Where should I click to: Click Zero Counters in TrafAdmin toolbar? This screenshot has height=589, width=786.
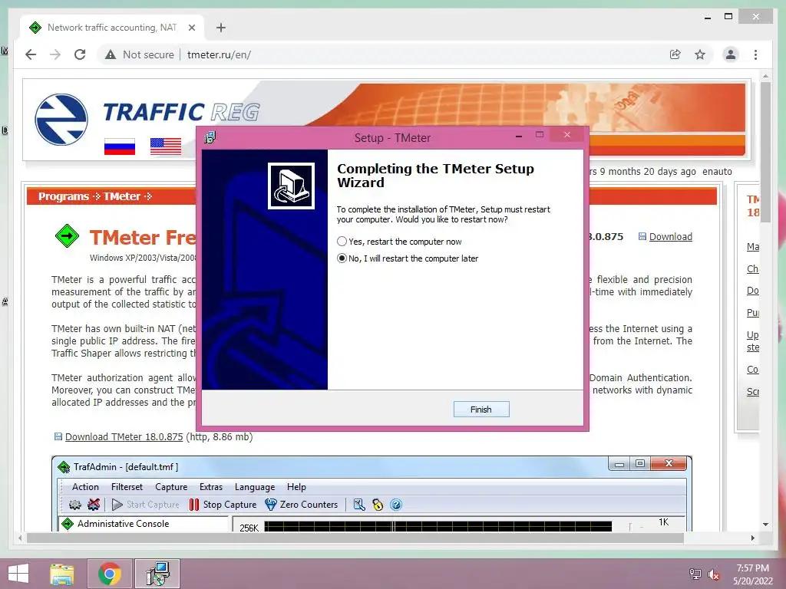[301, 505]
